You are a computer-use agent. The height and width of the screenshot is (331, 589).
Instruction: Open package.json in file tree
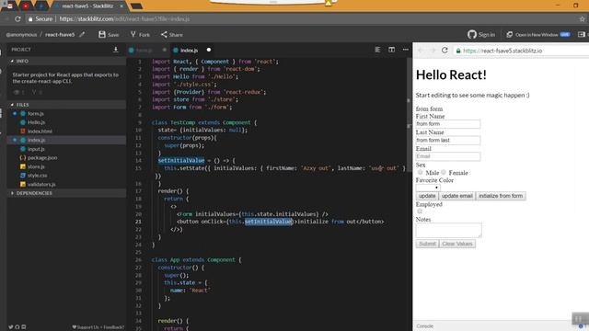[x=42, y=158]
